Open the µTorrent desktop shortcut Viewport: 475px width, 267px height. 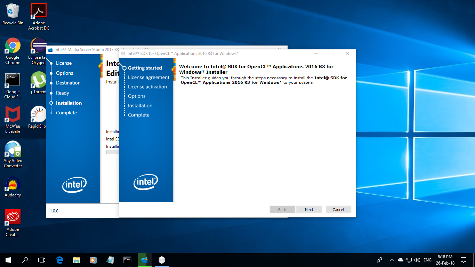click(x=39, y=83)
